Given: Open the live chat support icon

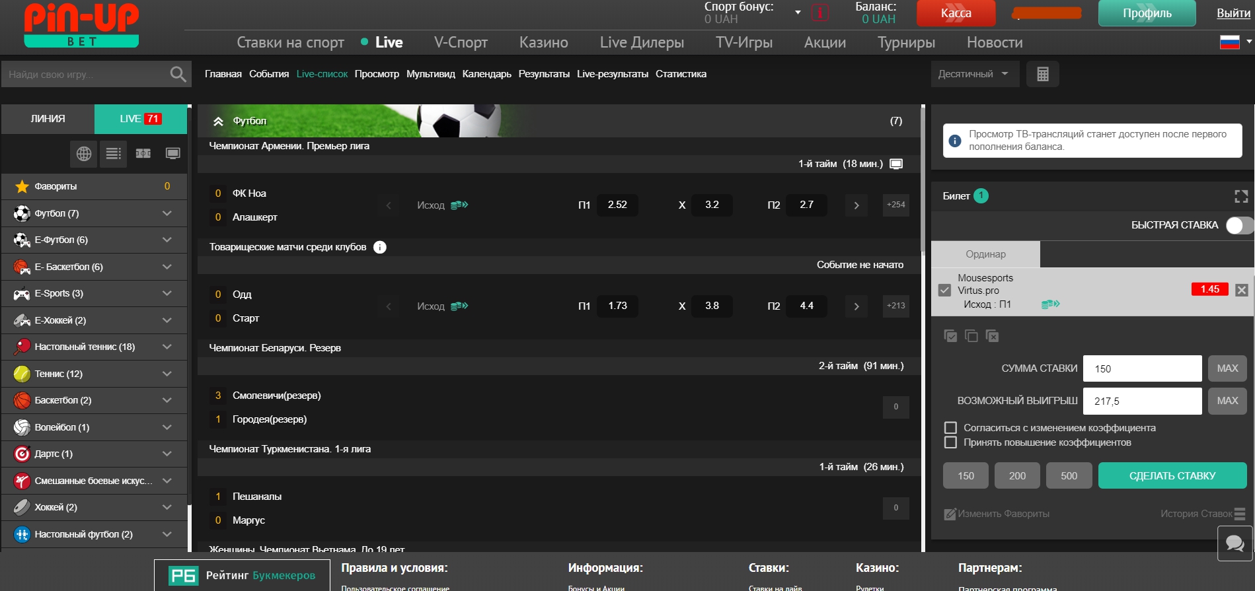Looking at the screenshot, I should click(1235, 543).
